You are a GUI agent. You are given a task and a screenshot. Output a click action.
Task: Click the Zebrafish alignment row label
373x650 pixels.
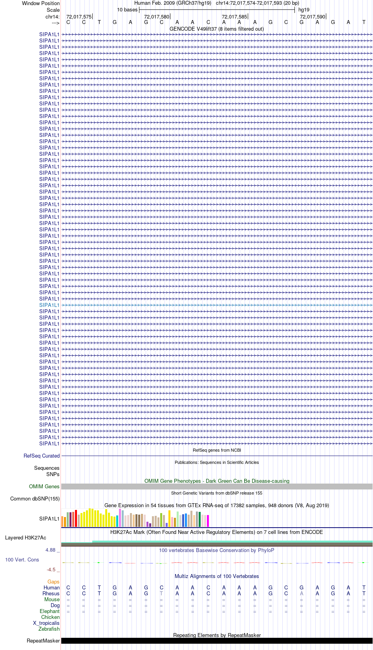click(x=49, y=629)
